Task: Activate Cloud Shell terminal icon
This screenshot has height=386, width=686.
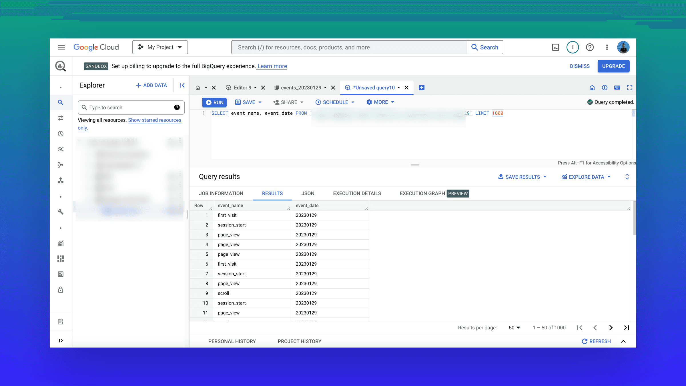Action: 555,47
